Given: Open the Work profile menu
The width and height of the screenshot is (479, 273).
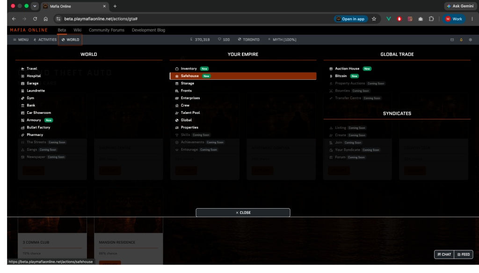Looking at the screenshot, I should [454, 19].
